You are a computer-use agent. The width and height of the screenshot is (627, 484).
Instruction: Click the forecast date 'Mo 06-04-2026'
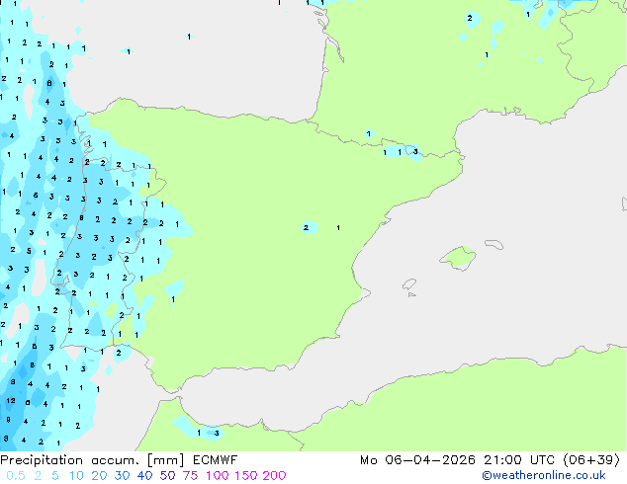point(418,460)
